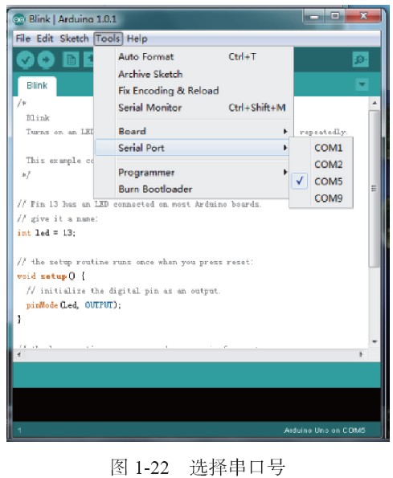Open Serial Monitor from Tools menu
This screenshot has height=478, width=393.
[x=194, y=108]
